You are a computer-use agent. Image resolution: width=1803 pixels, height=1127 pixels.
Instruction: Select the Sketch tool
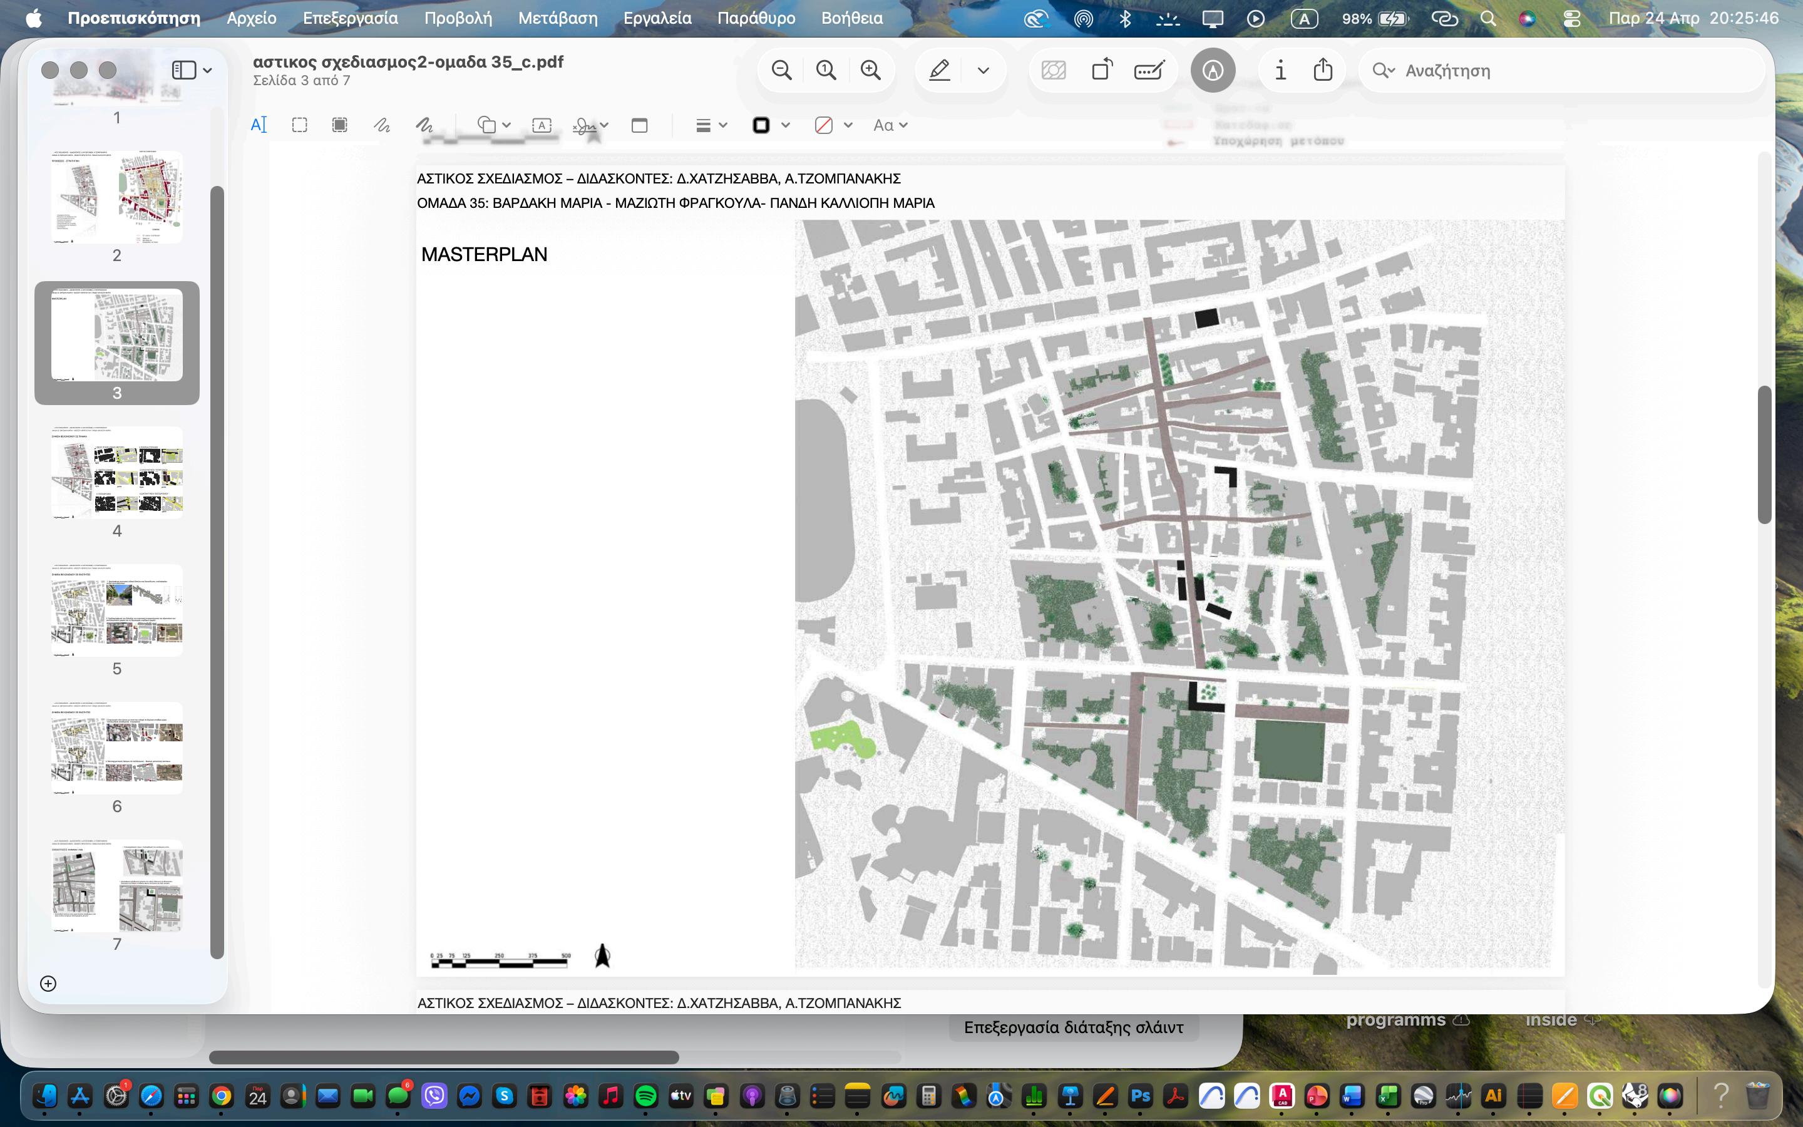(x=381, y=125)
